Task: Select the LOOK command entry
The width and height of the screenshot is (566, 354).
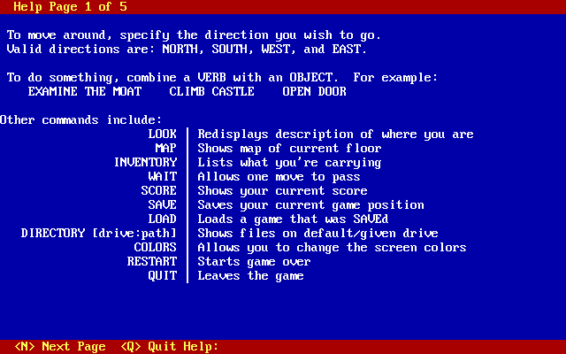Action: 163,134
